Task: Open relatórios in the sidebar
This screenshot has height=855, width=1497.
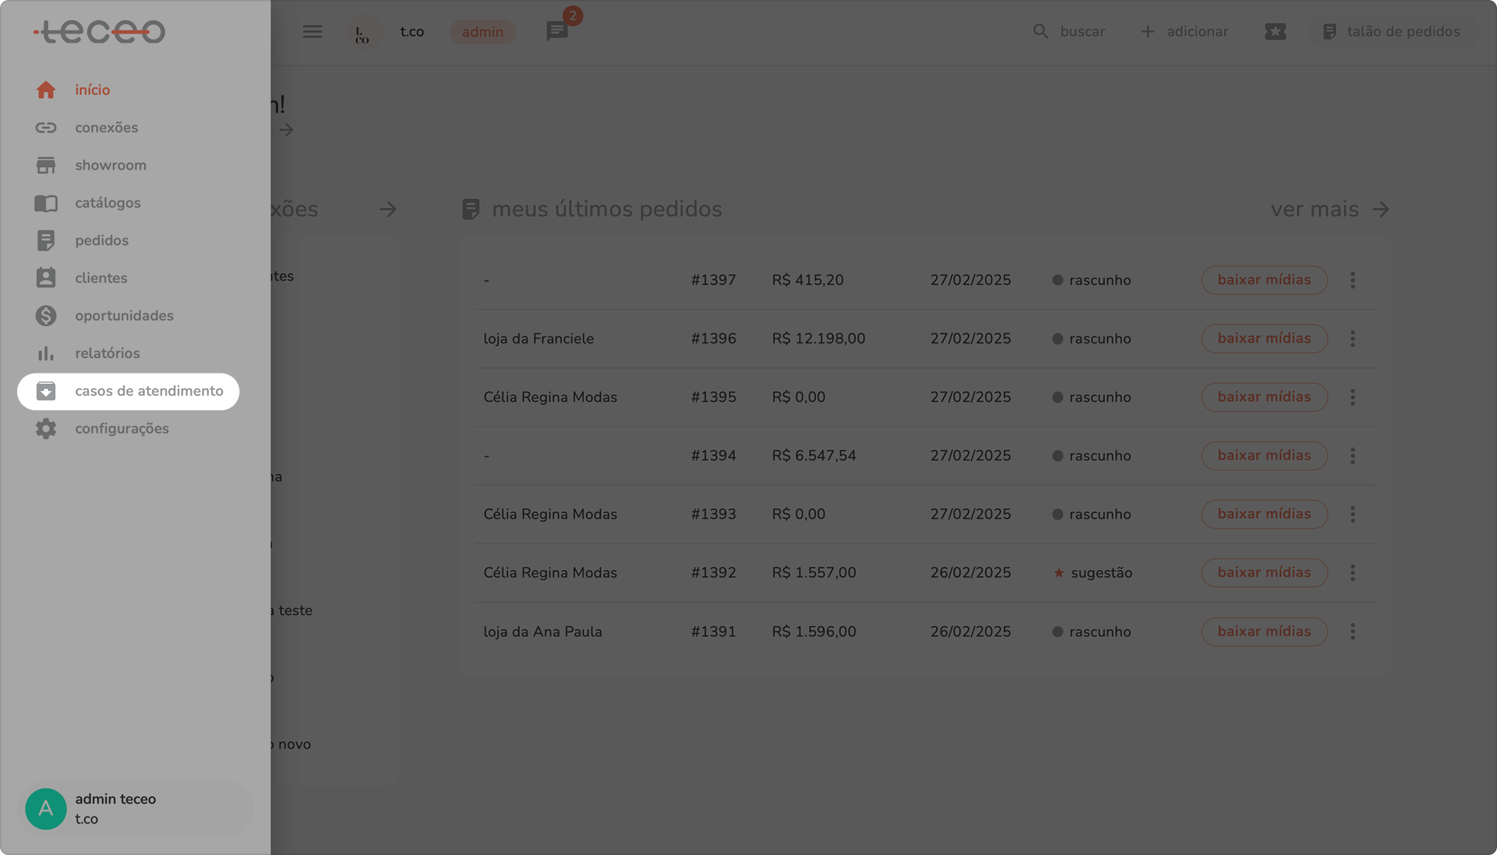Action: pos(107,353)
